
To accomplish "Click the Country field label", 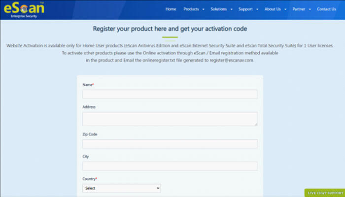I will pos(90,179).
